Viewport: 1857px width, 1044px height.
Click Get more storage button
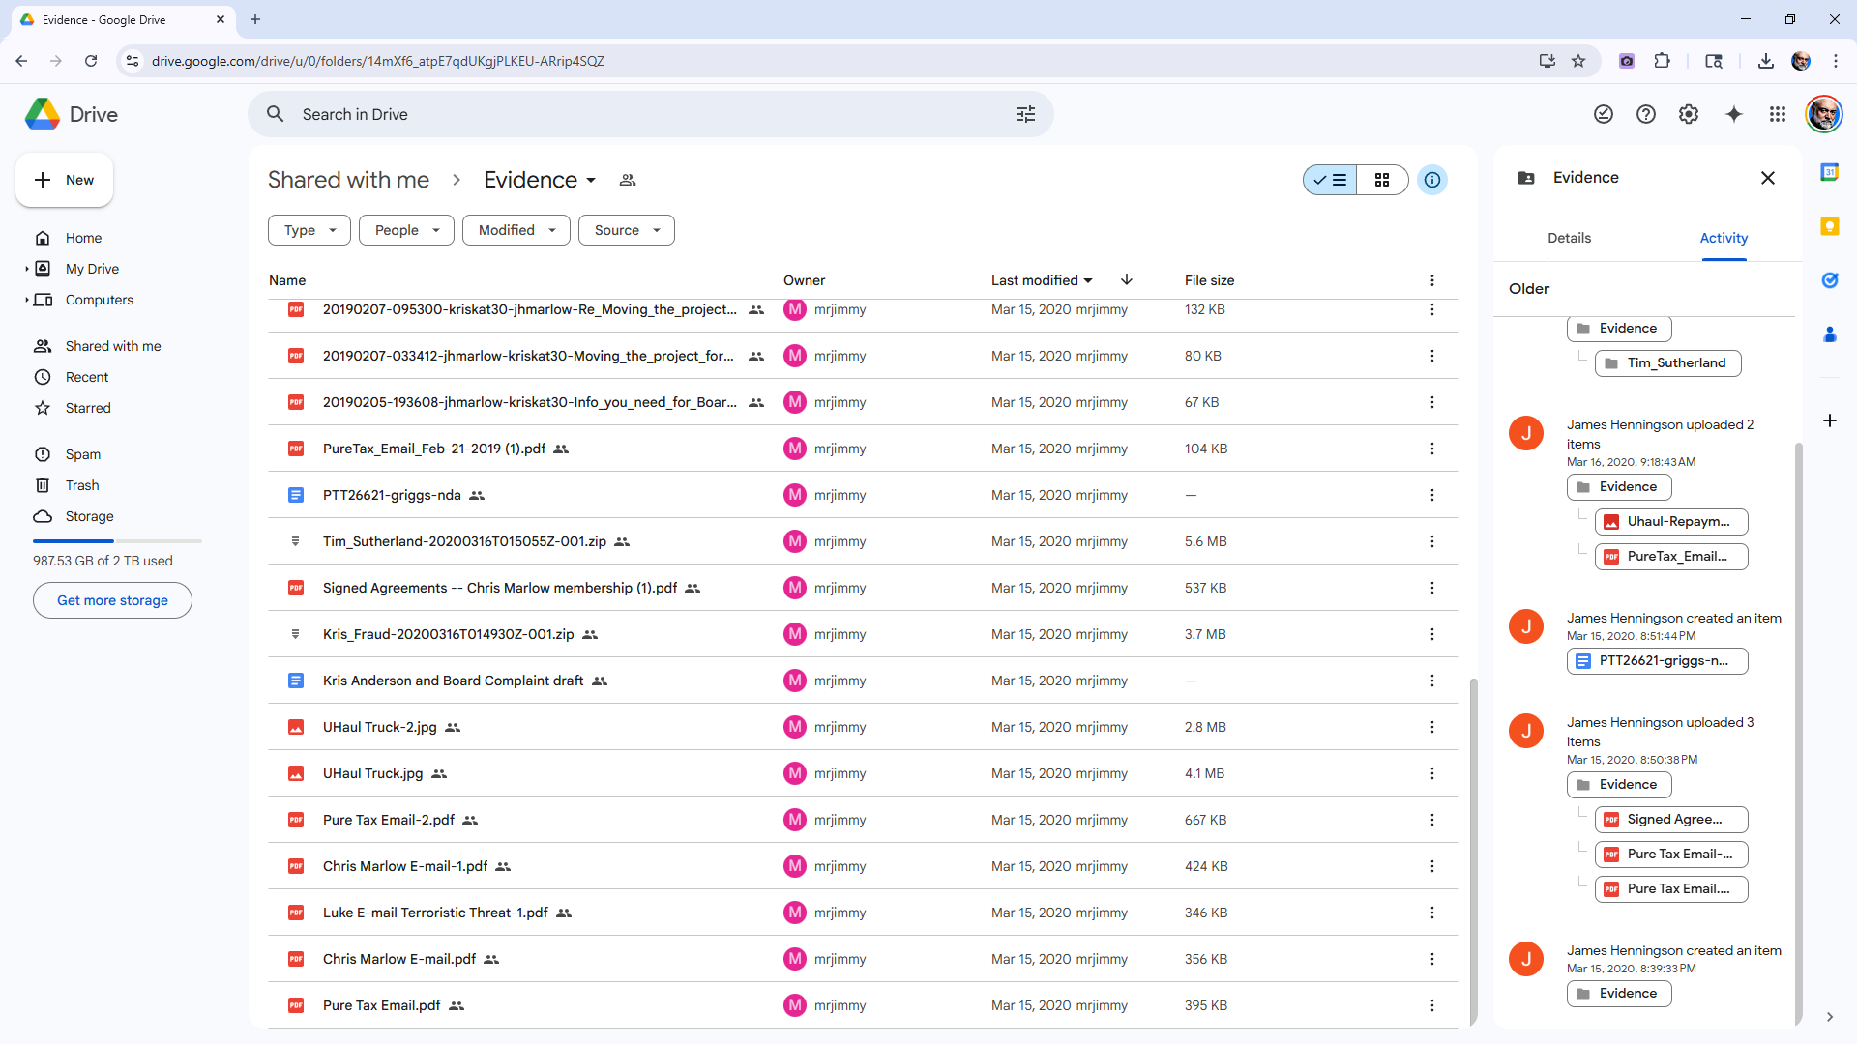[x=112, y=600]
